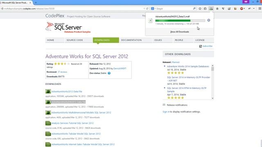Open Analysis Services Tutorial SQL Server 2012
The width and height of the screenshot is (262, 147).
click(x=72, y=123)
